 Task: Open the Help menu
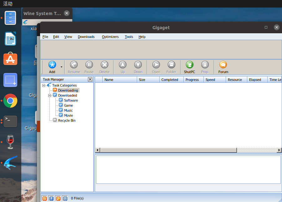(142, 37)
